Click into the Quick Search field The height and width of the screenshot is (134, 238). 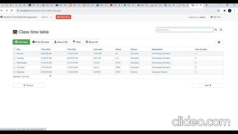[x=185, y=30]
